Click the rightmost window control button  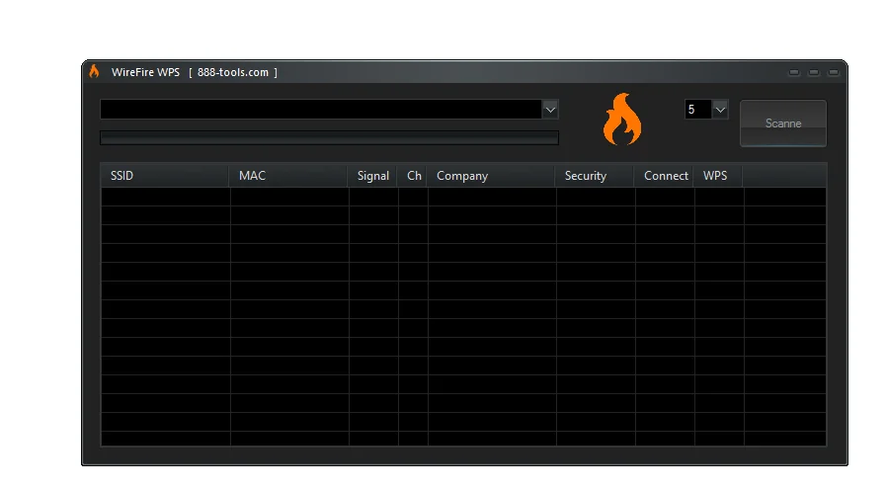(834, 73)
